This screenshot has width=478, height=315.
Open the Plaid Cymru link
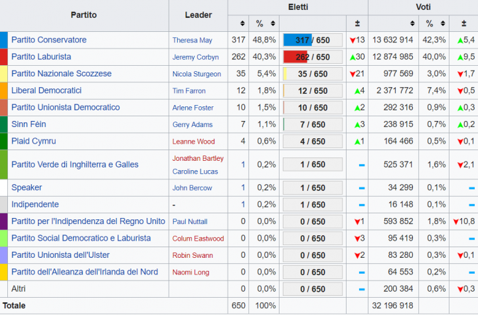tap(34, 141)
